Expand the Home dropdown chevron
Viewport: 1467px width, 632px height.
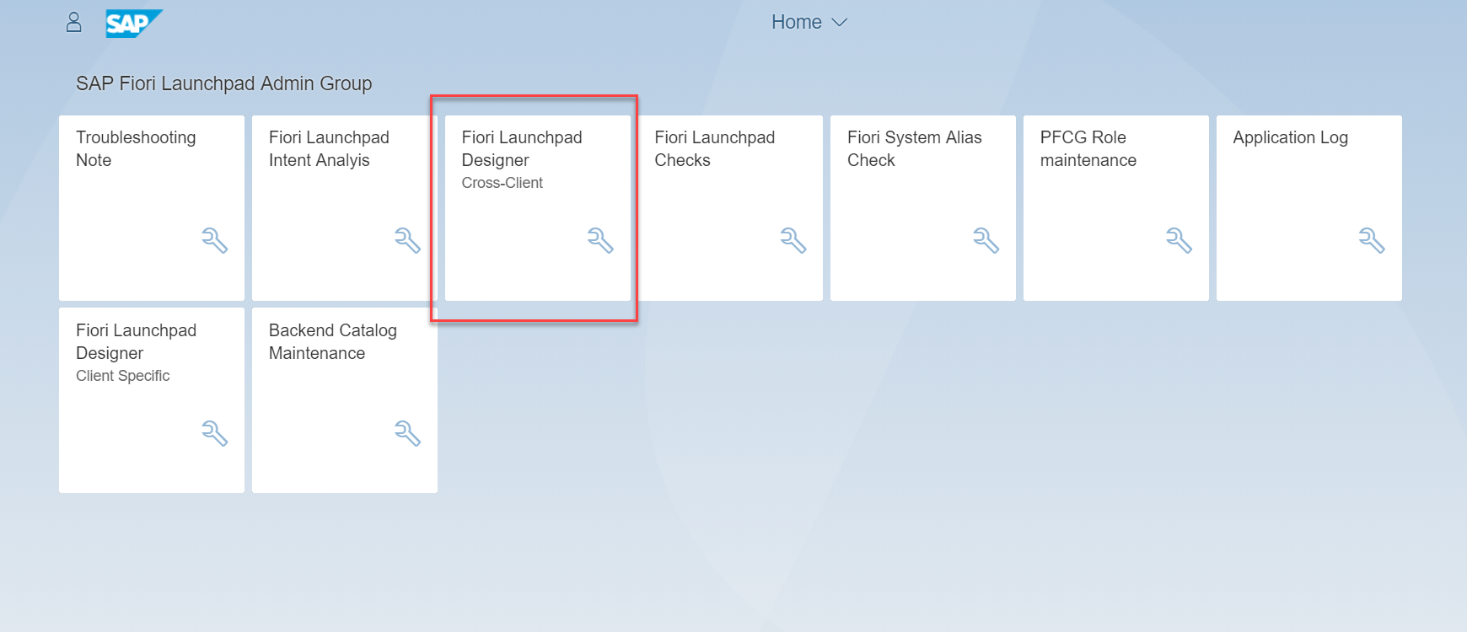[839, 23]
